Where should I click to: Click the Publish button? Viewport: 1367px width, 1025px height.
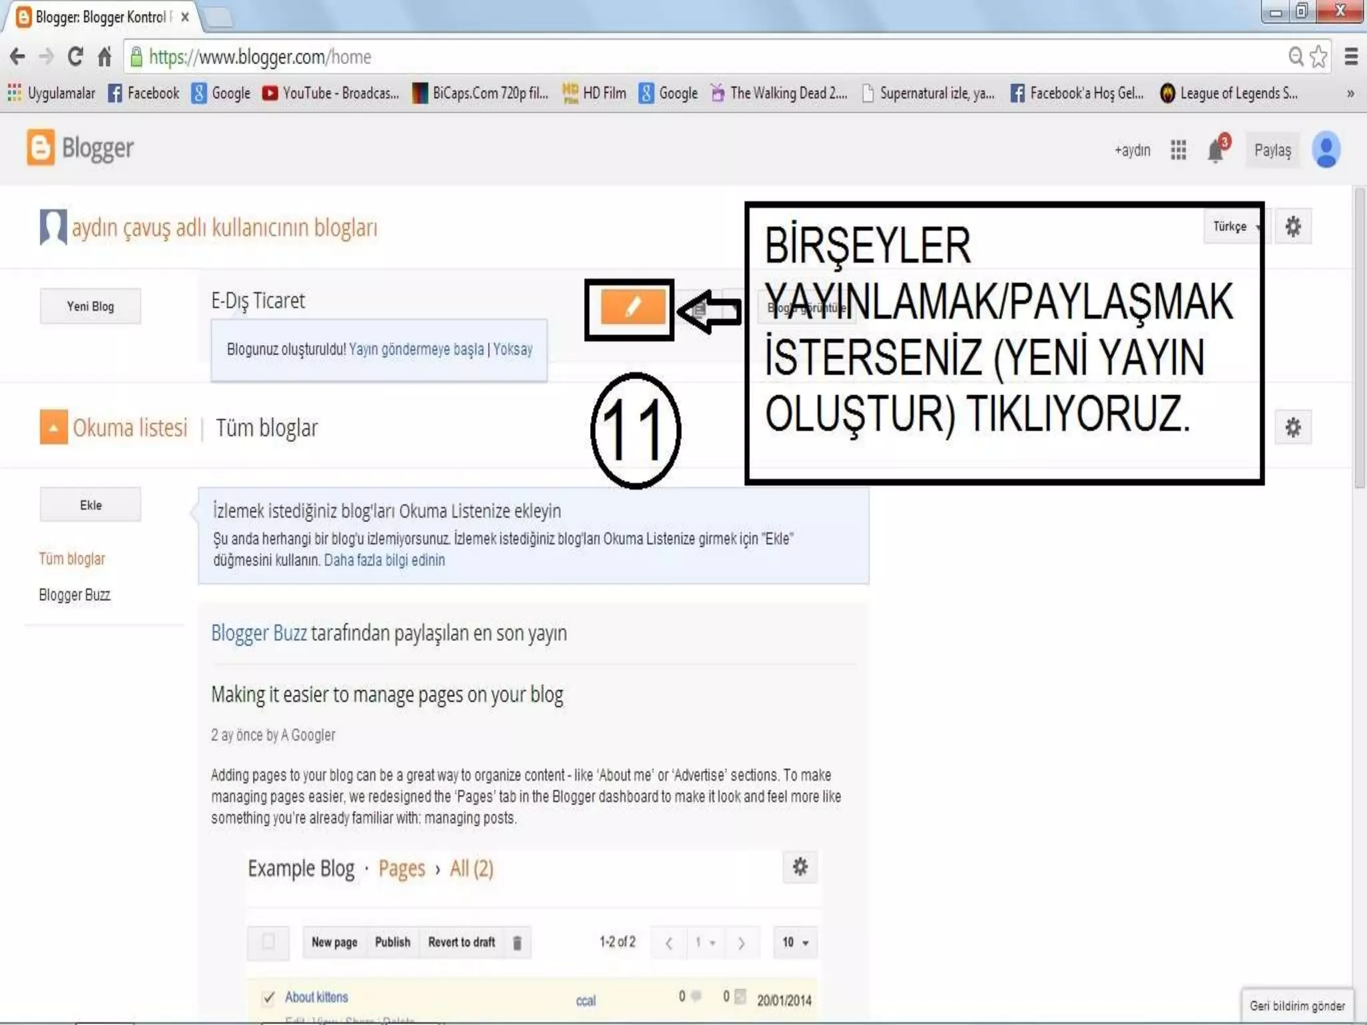coord(392,942)
